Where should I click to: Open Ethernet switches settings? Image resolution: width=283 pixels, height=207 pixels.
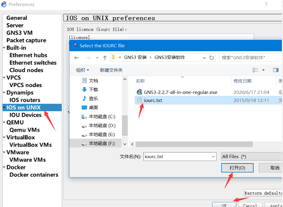coord(33,63)
